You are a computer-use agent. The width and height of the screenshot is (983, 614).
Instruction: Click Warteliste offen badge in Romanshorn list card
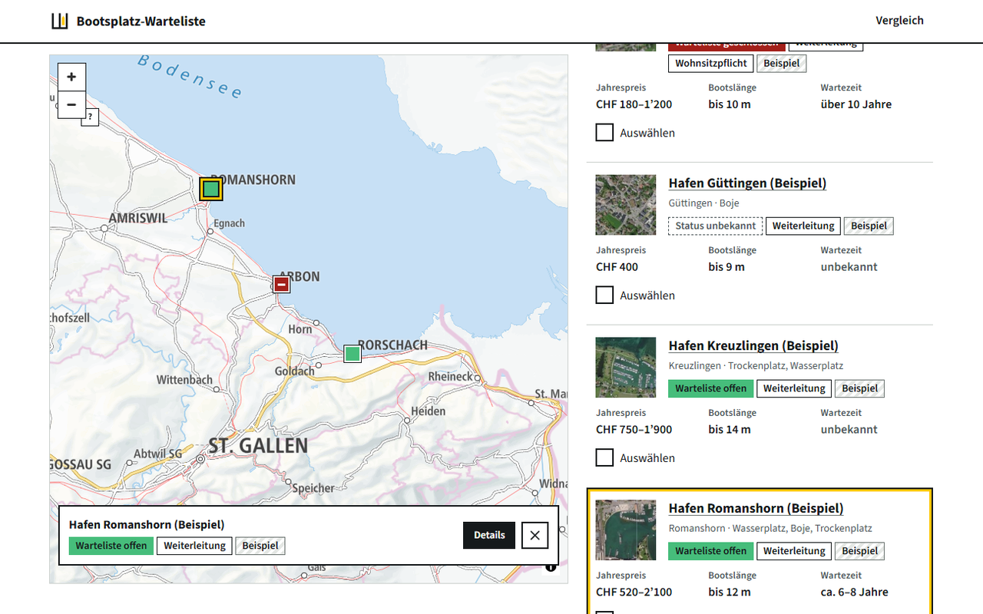711,551
